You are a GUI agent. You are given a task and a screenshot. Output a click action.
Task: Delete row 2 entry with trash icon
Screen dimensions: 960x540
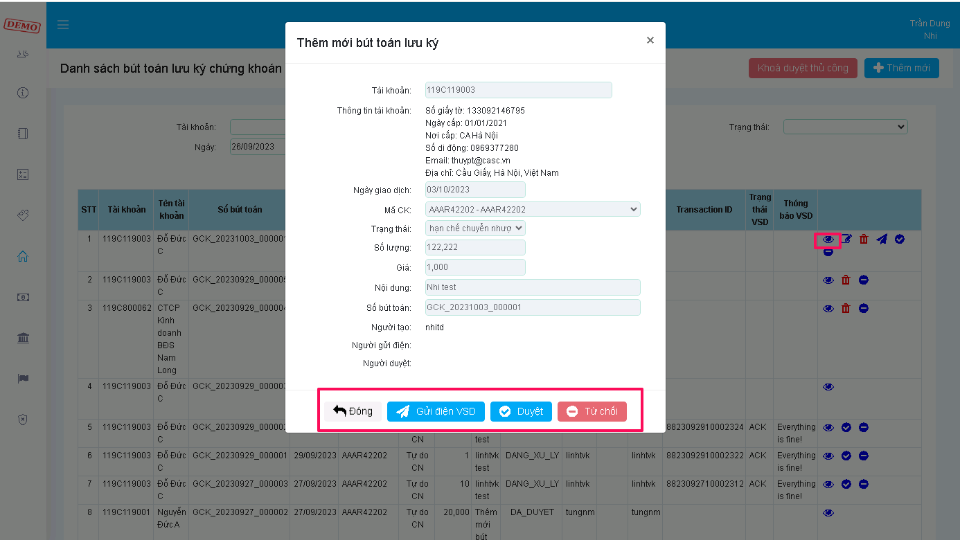[846, 280]
